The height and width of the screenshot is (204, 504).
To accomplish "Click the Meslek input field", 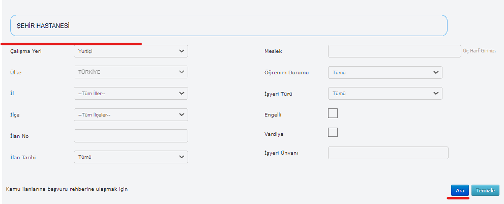I will 394,51.
